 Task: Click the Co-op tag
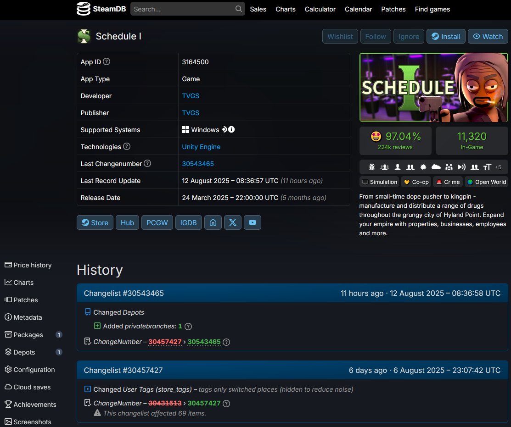point(416,182)
